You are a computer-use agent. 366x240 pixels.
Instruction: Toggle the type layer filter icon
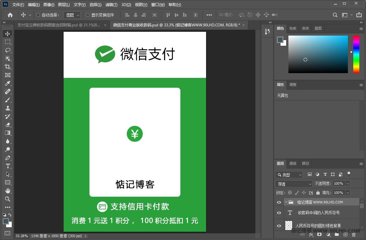[325, 175]
